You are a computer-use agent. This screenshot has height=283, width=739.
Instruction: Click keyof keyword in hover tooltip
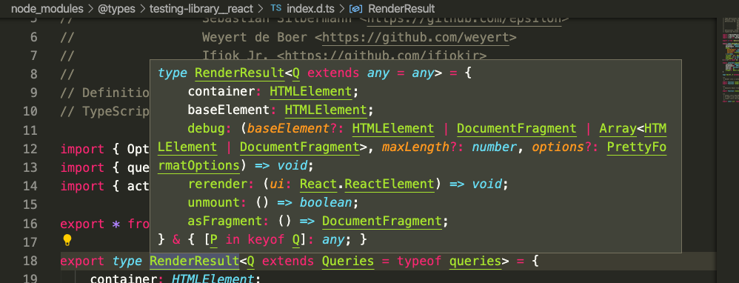[266, 240]
